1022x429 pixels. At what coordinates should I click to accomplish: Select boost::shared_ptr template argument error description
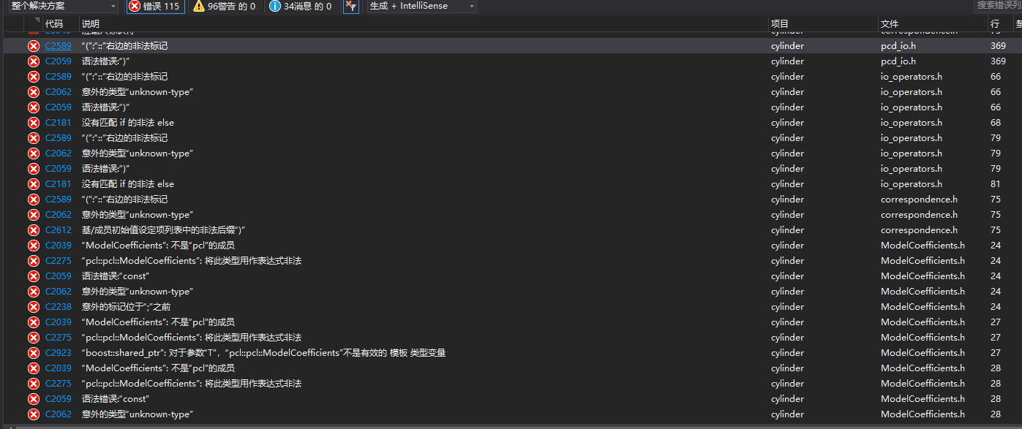(263, 353)
